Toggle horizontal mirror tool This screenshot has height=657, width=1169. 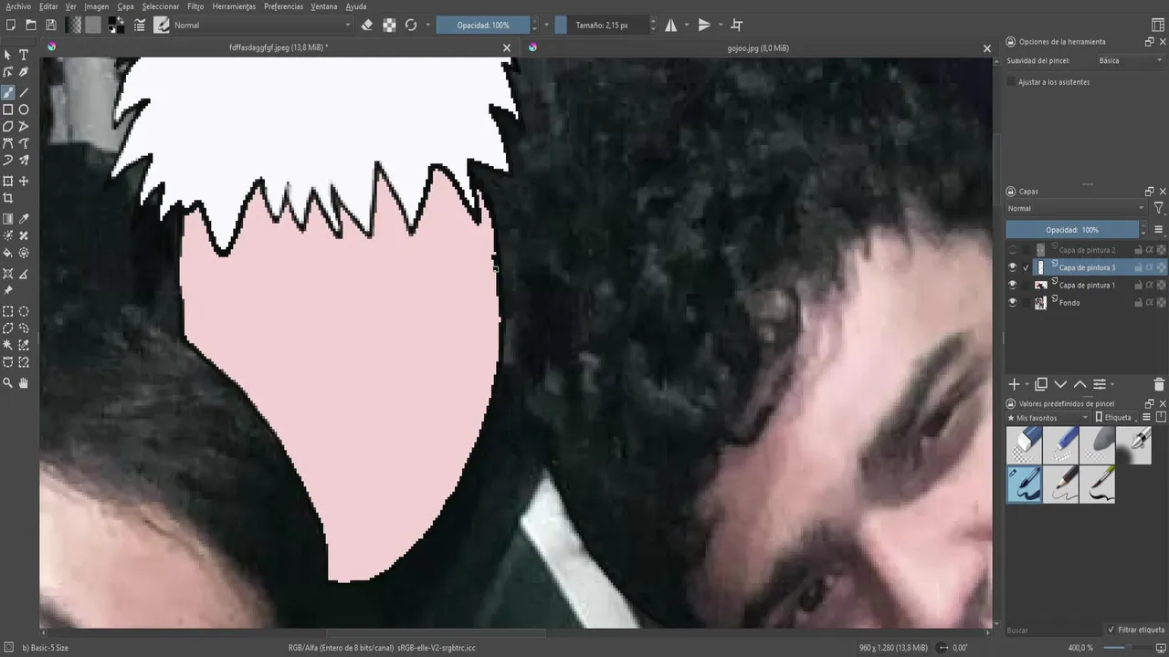click(x=671, y=26)
